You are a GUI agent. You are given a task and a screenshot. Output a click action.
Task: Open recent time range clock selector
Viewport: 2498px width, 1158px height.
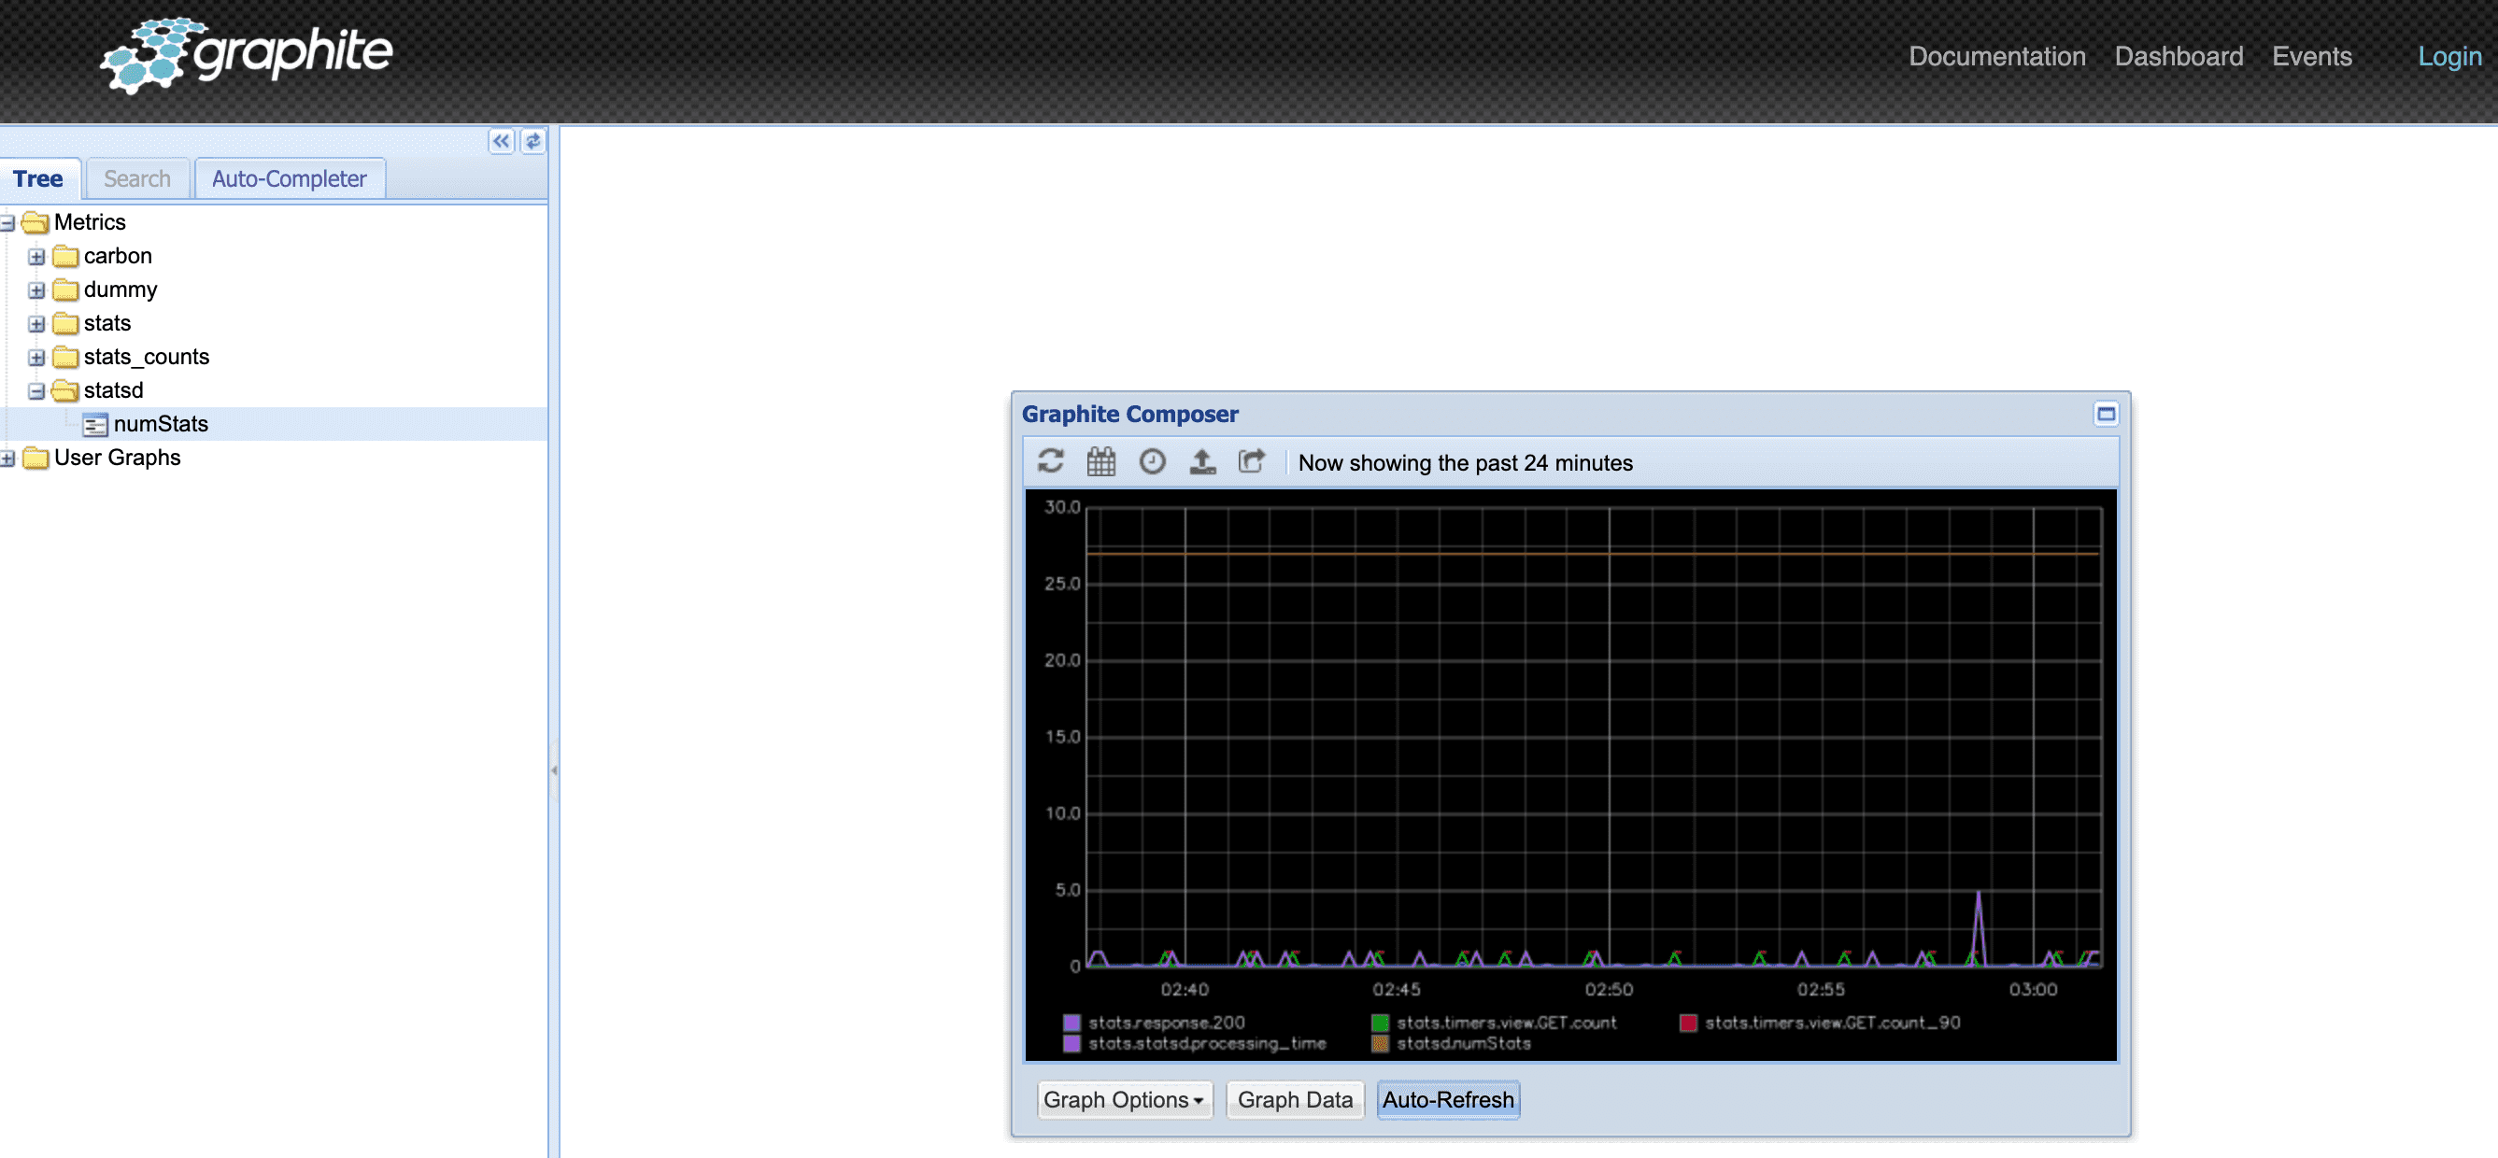pyautogui.click(x=1151, y=461)
